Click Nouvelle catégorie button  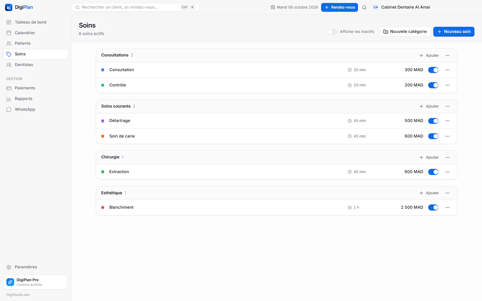coord(405,32)
